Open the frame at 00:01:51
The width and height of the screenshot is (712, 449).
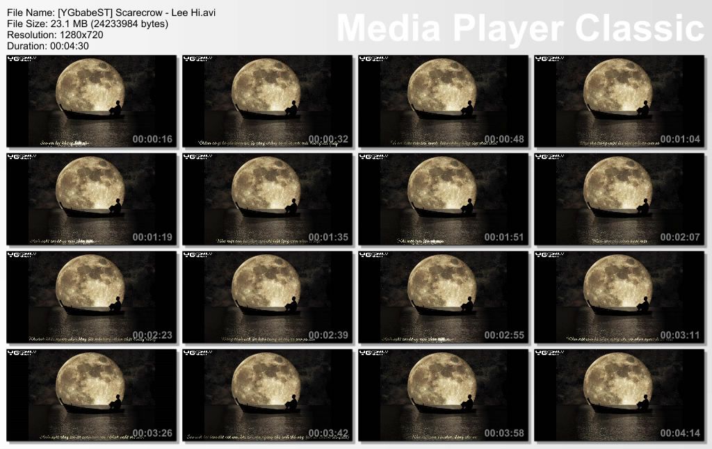coord(443,199)
